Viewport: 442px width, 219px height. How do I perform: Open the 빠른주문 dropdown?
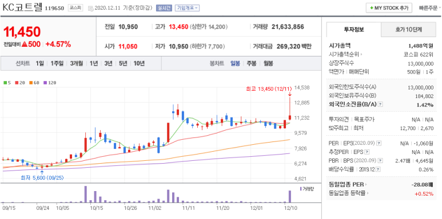tap(430, 8)
